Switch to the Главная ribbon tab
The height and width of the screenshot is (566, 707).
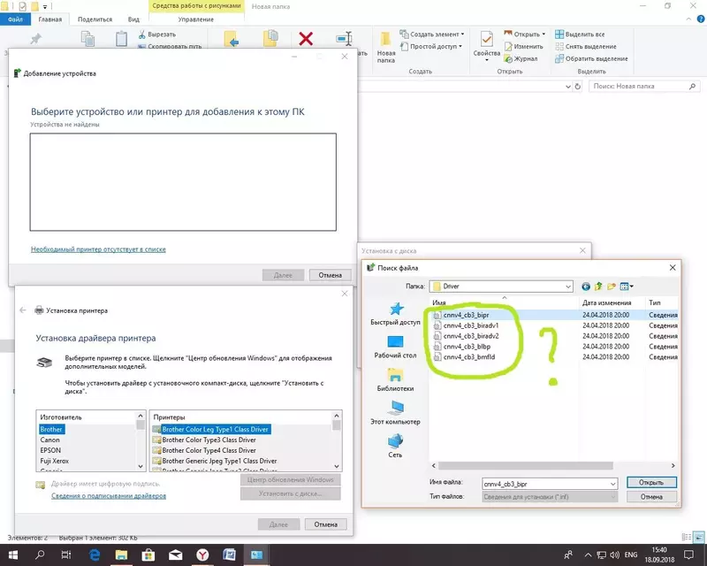point(50,19)
